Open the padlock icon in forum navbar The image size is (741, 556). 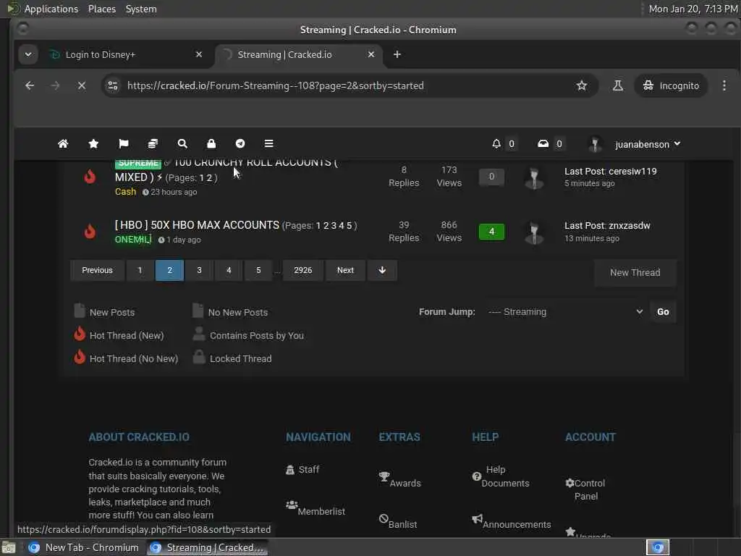click(x=211, y=144)
